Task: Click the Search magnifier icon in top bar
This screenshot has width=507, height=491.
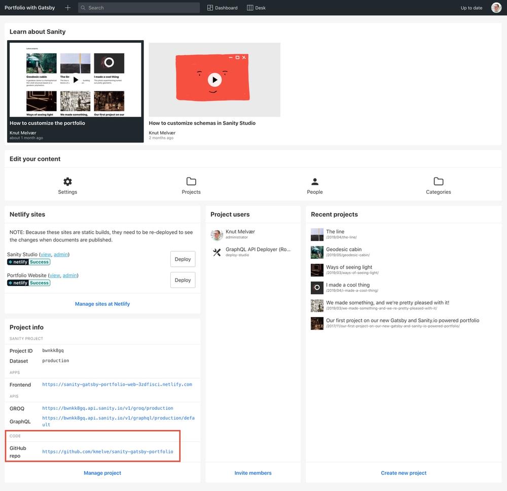Action: pyautogui.click(x=83, y=8)
